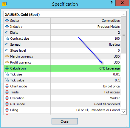The width and height of the screenshot is (130, 128).
Task: Click the Digits 01 icon
Action: click(x=7, y=33)
